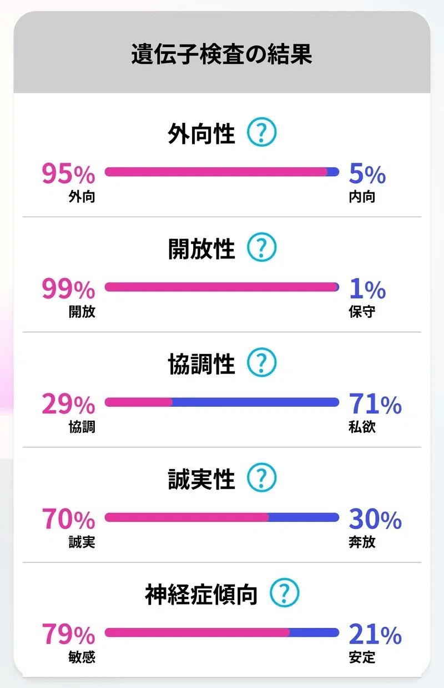This screenshot has height=688, width=444.
Task: Open the help icon beside 神経症傾向
Action: coord(284,593)
